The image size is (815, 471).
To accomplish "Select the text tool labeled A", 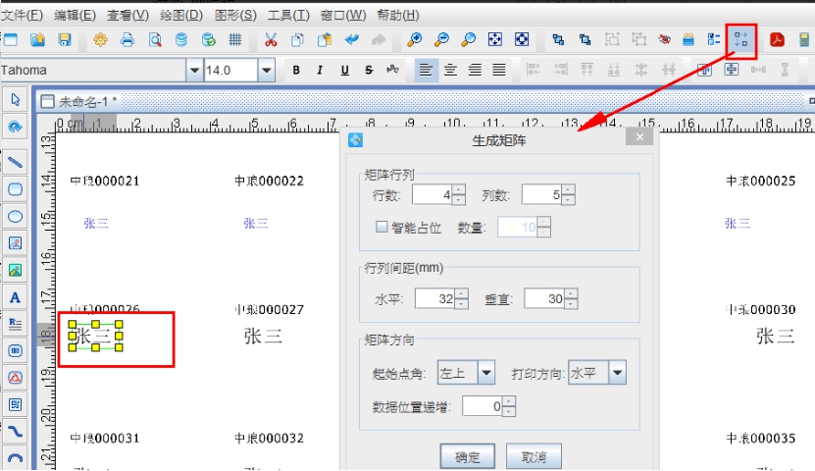I will tap(15, 297).
